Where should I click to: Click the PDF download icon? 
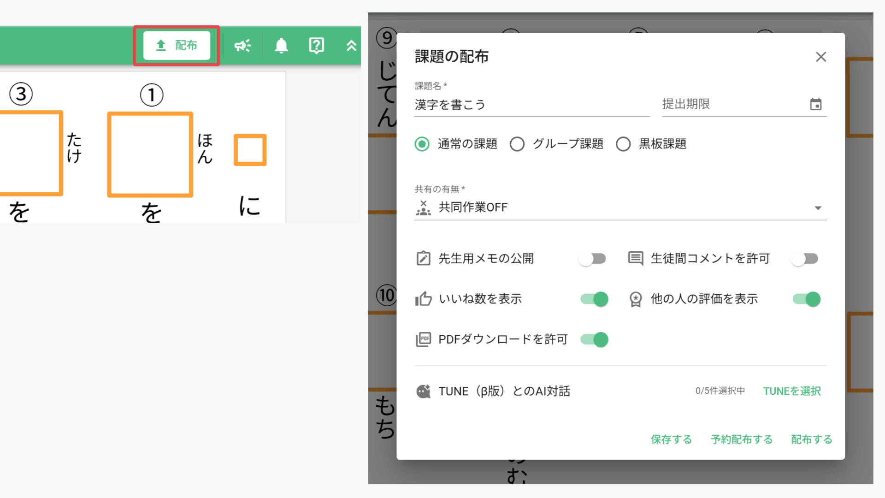[x=423, y=339]
